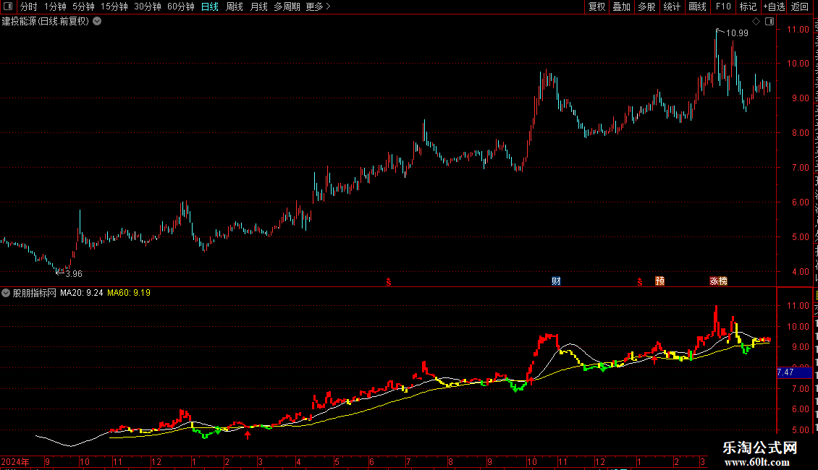The width and height of the screenshot is (818, 470).
Task: Click the 2024年 label on time axis
Action: point(15,461)
